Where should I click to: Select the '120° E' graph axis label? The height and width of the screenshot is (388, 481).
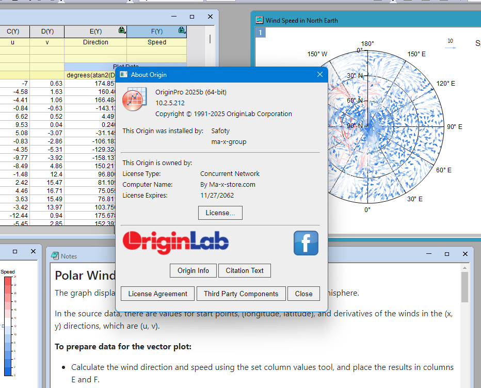[445, 84]
